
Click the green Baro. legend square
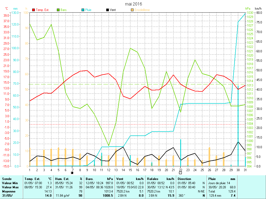pos(58,10)
